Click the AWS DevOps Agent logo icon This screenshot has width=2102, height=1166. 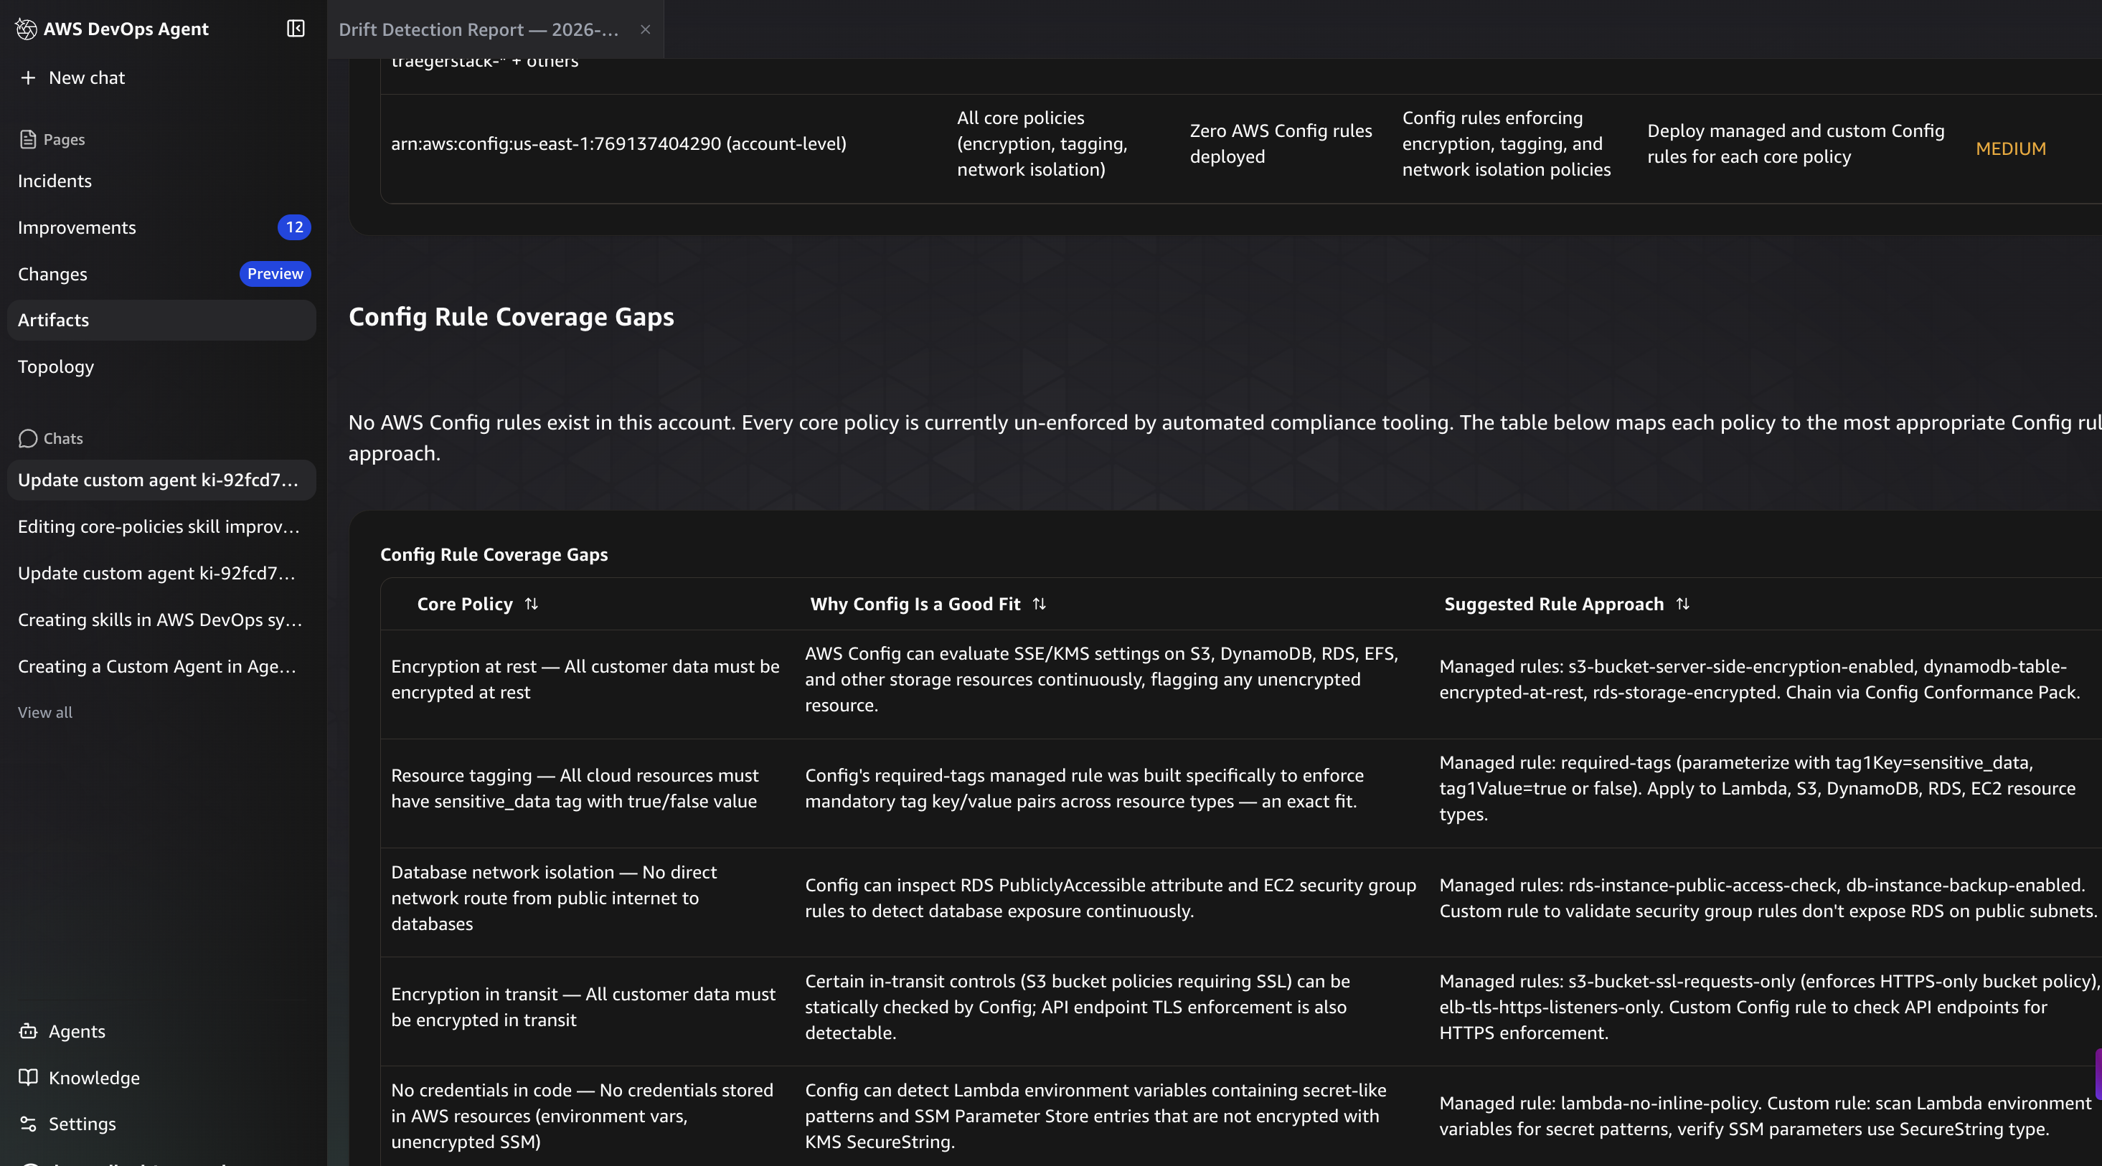point(26,29)
